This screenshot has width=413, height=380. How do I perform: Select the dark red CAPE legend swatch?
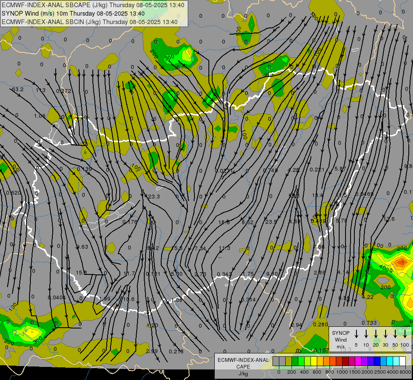pos(346,361)
